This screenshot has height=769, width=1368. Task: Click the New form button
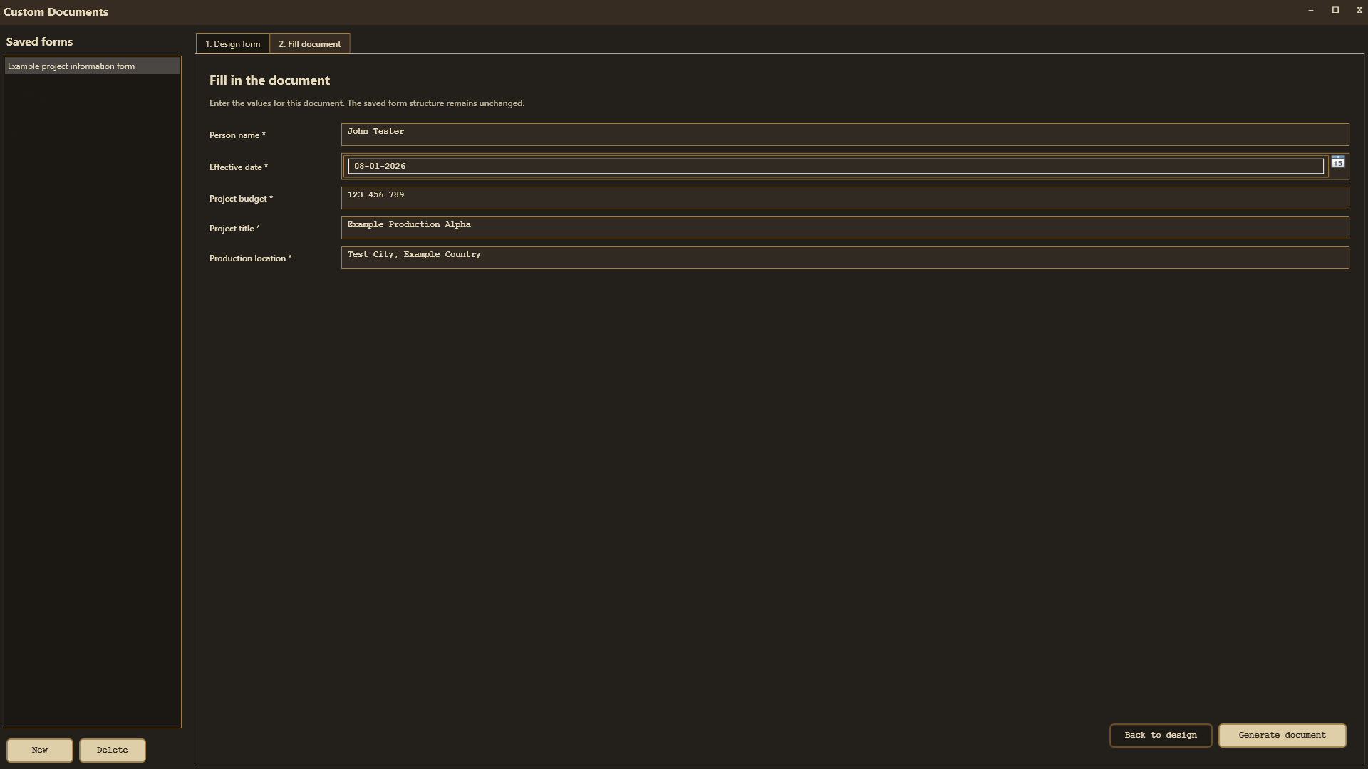click(40, 750)
